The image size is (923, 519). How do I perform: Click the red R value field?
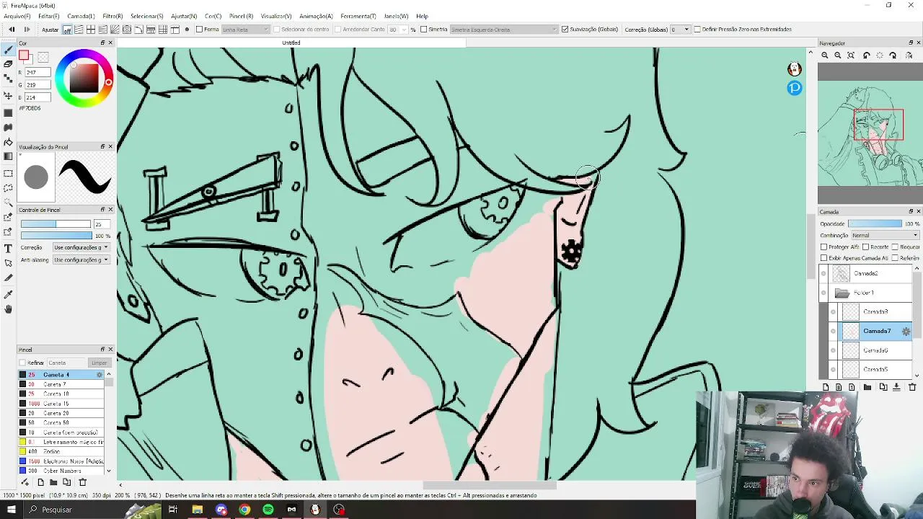[x=37, y=73]
